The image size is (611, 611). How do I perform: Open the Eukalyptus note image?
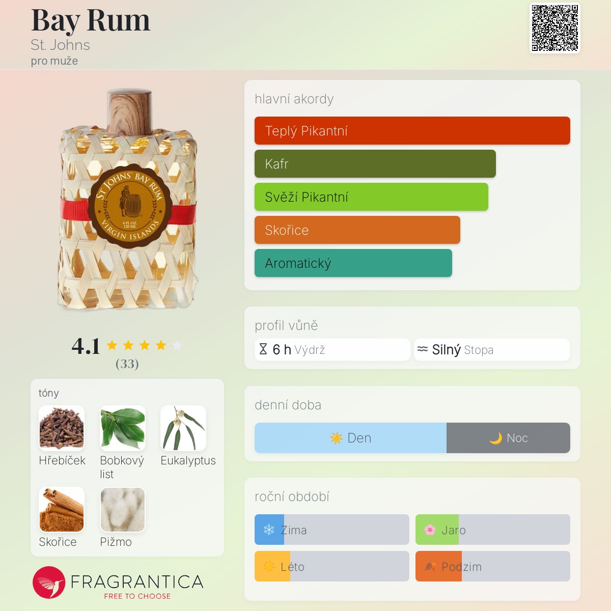point(183,428)
